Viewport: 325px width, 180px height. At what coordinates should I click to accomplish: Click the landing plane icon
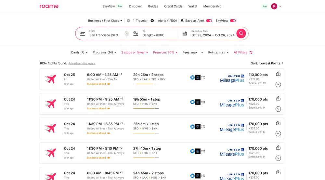point(136,34)
